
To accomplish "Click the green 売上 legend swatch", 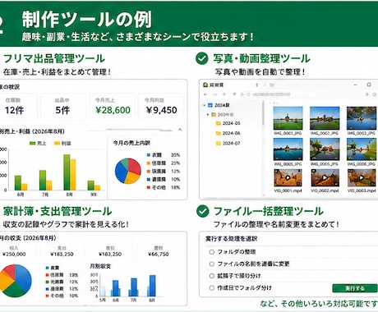I will 32,143.
